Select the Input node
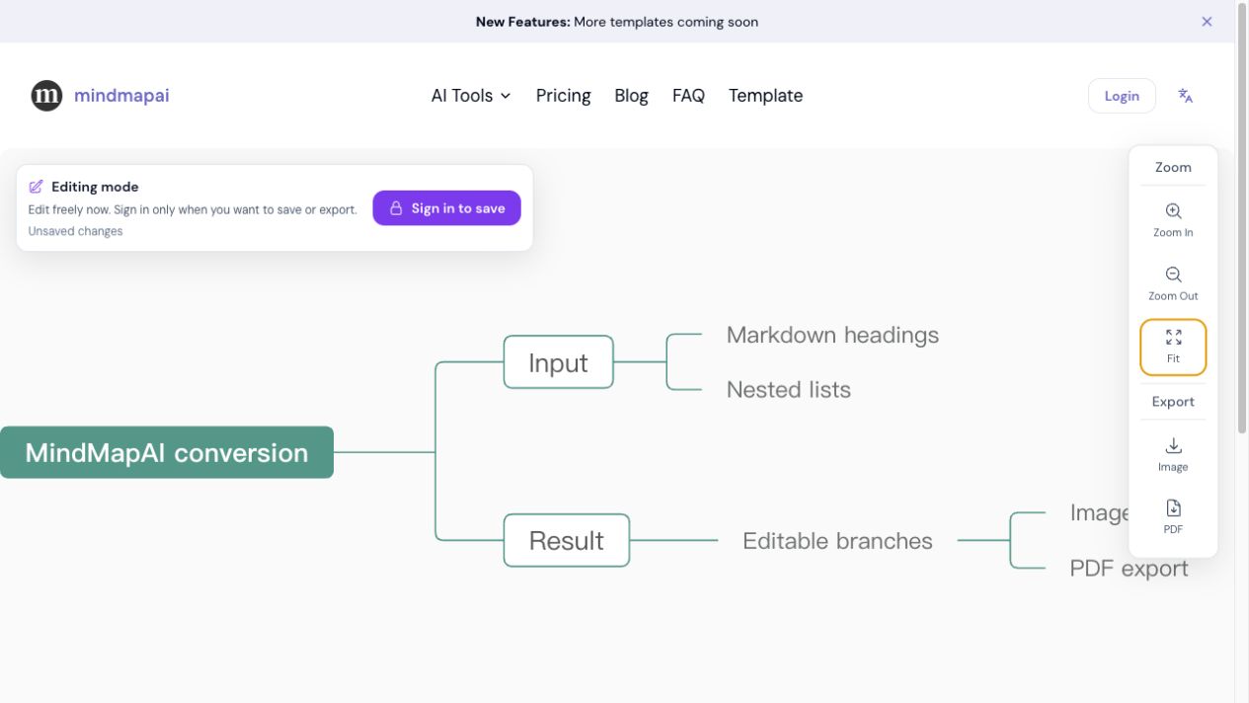This screenshot has width=1249, height=703. pyautogui.click(x=558, y=362)
